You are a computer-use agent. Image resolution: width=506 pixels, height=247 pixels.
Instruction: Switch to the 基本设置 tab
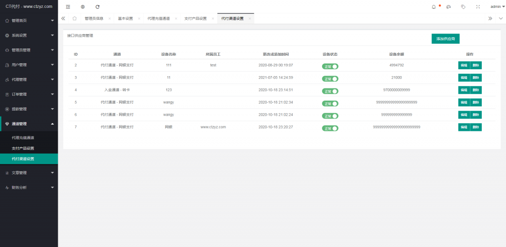tap(125, 18)
